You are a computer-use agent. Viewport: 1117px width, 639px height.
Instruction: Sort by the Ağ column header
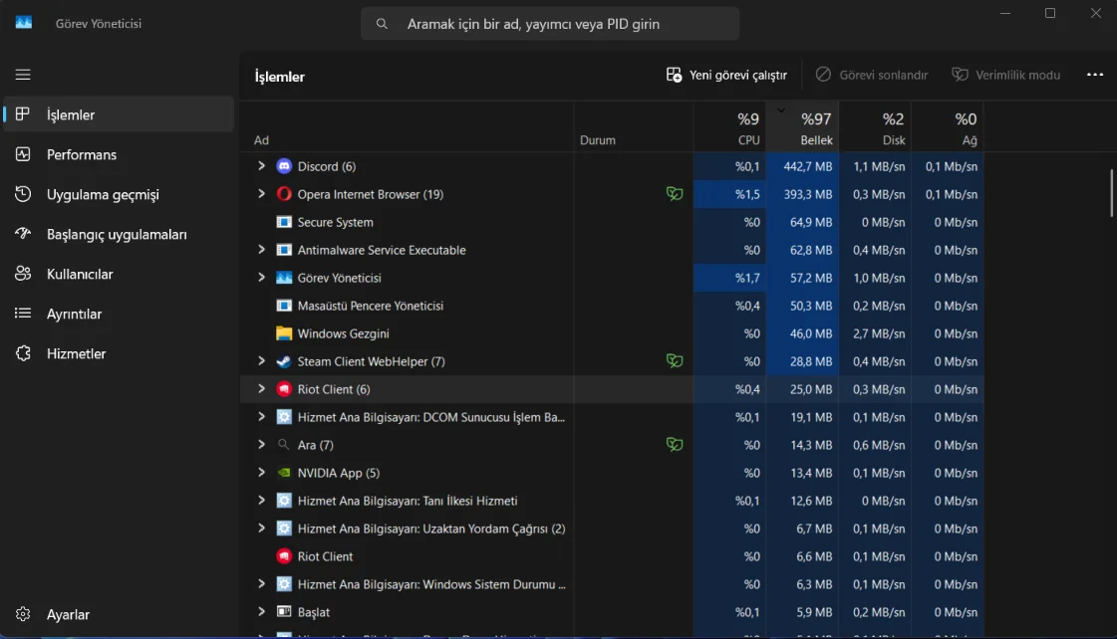pos(948,127)
